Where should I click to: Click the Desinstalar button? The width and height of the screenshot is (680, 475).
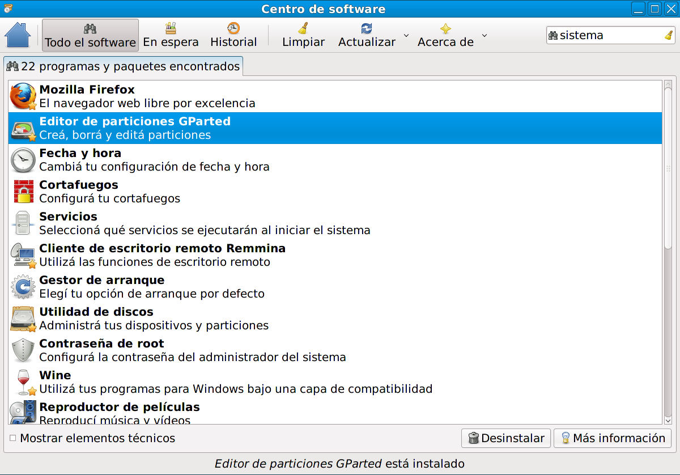(506, 438)
